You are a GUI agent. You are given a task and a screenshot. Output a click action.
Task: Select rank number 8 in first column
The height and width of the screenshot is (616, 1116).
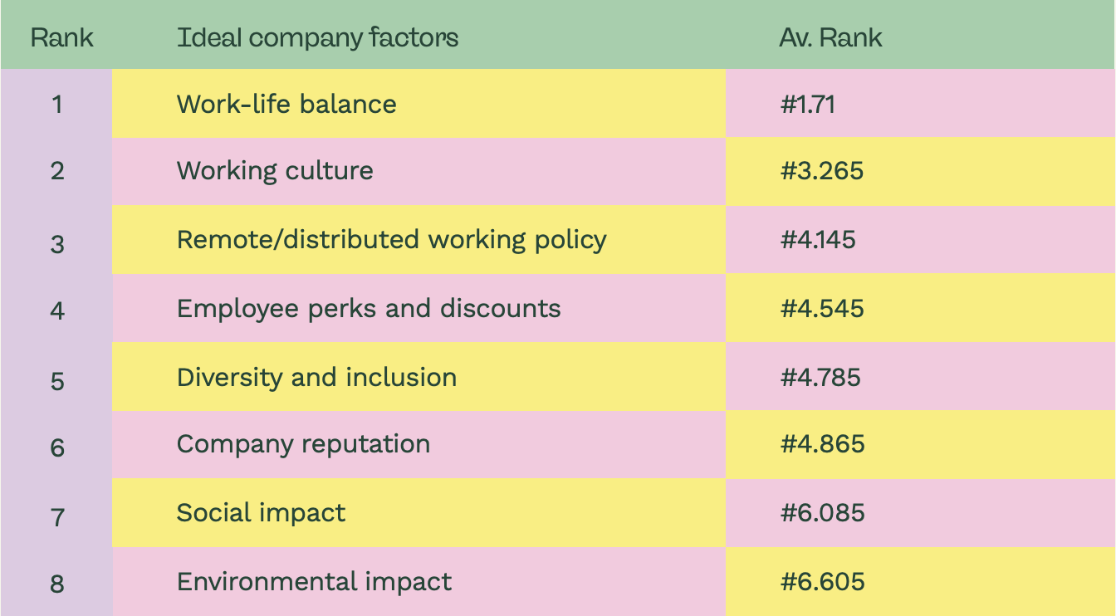(56, 584)
